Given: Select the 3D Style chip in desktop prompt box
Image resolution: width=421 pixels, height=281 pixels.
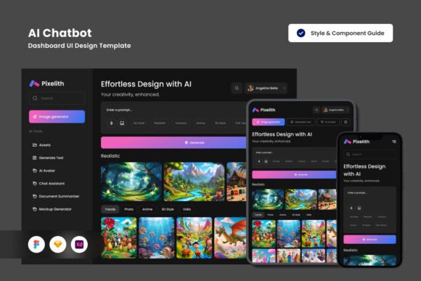Looking at the screenshot, I should coord(220,123).
